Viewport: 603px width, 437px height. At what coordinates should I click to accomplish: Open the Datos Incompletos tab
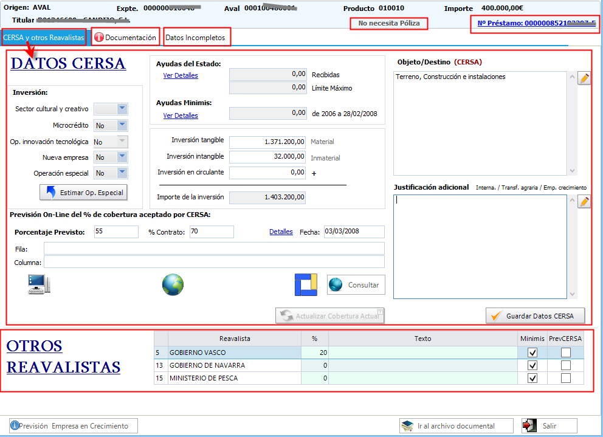[x=196, y=37]
